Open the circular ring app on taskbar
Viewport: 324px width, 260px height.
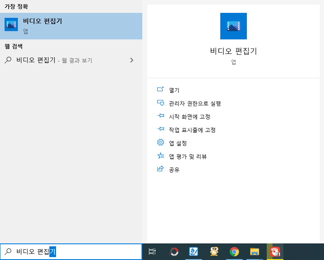174,252
